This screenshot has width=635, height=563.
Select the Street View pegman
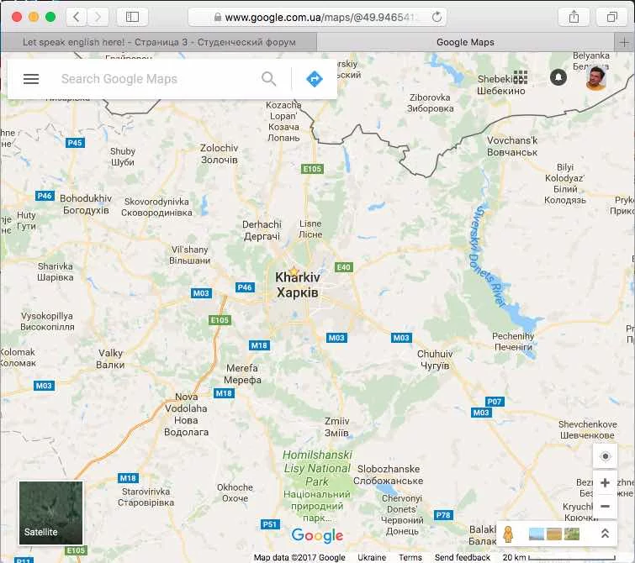pos(507,534)
